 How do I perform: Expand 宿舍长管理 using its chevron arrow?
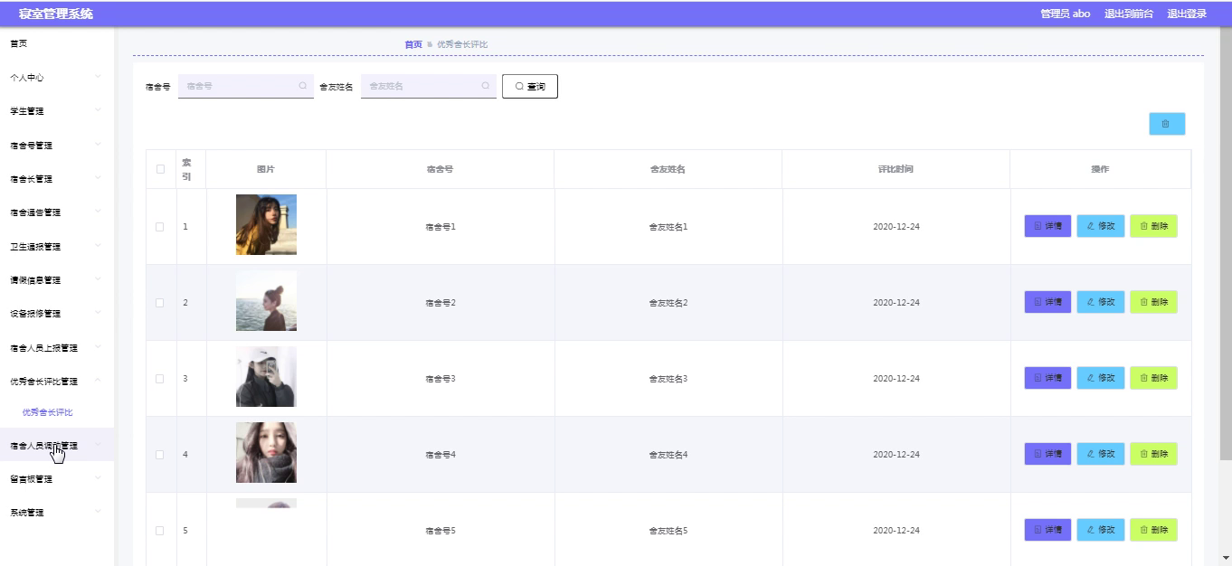98,178
